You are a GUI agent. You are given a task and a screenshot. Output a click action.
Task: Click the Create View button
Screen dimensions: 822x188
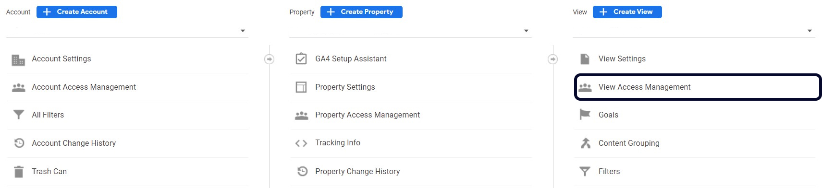tap(627, 12)
